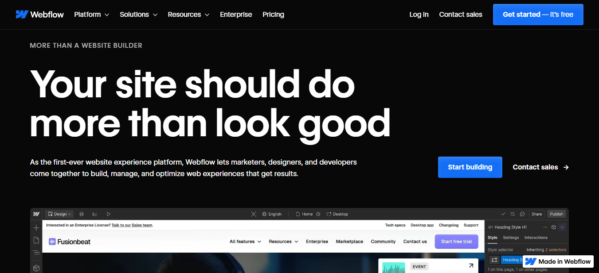
Task: Click Get started — it's free button
Action: [538, 15]
